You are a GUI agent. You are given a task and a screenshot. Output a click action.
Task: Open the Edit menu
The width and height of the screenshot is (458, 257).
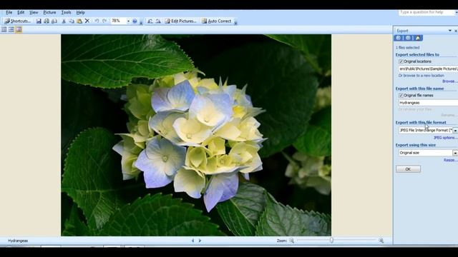21,13
